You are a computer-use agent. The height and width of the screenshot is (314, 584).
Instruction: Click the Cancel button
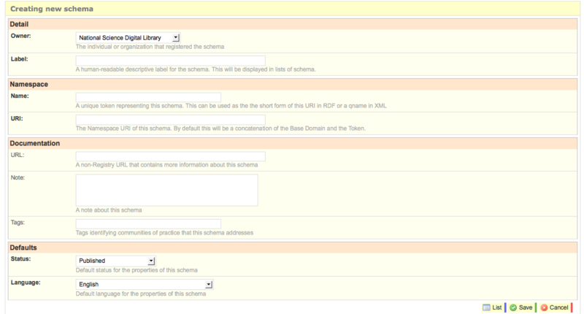click(x=555, y=307)
